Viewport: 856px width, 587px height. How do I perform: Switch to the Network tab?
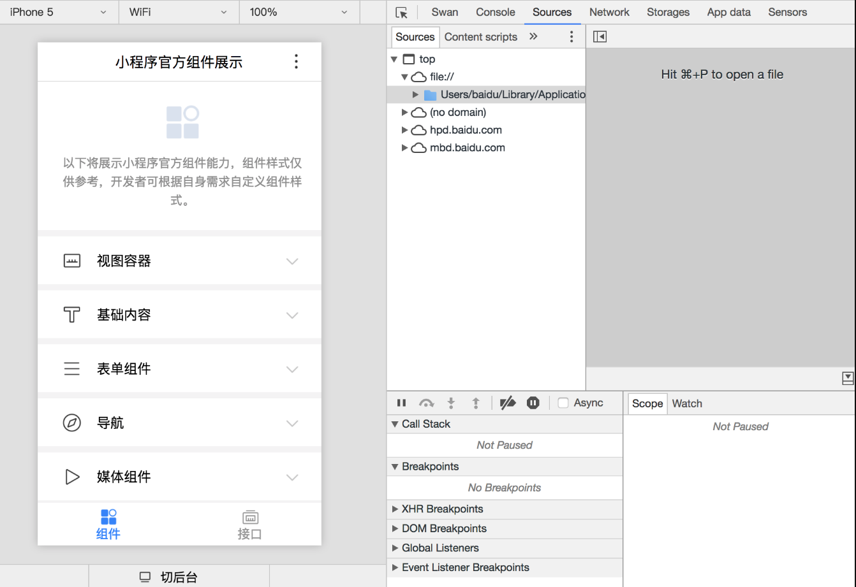click(x=609, y=12)
